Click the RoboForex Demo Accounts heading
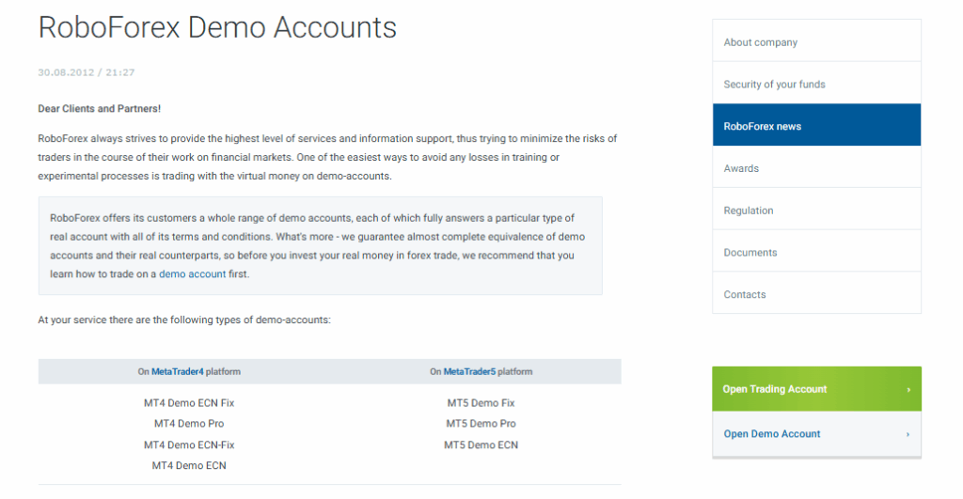963x499 pixels. [217, 27]
